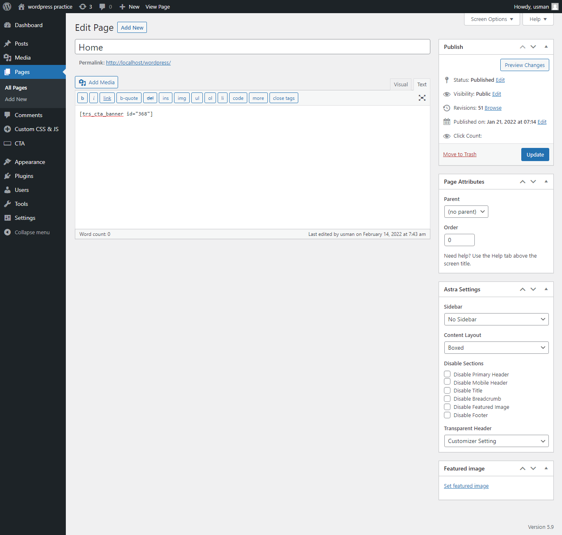Insert b-quote tag button

point(129,98)
